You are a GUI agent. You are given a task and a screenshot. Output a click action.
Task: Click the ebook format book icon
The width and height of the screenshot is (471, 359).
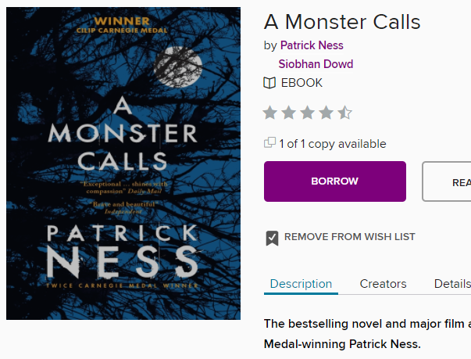[x=269, y=83]
